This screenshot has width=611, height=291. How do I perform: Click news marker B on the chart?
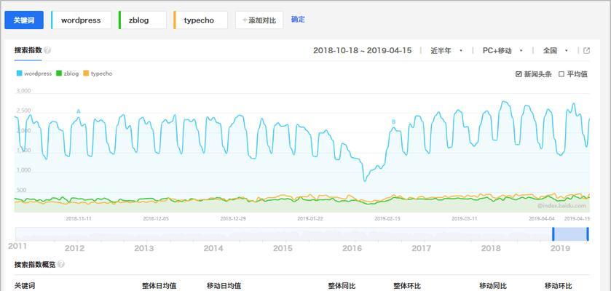click(393, 121)
